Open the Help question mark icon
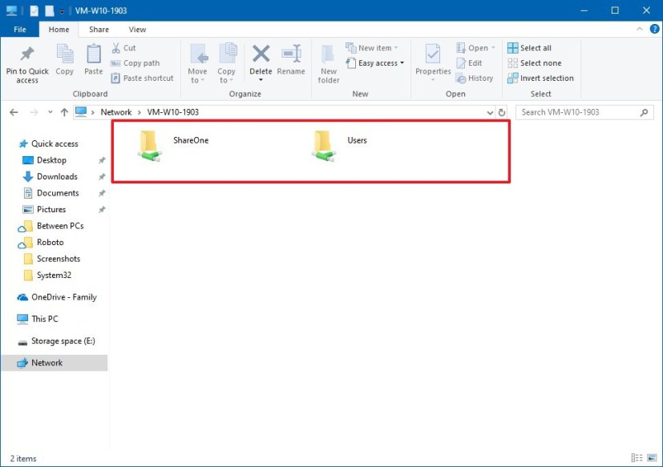Screen dimensions: 663x467 654,29
